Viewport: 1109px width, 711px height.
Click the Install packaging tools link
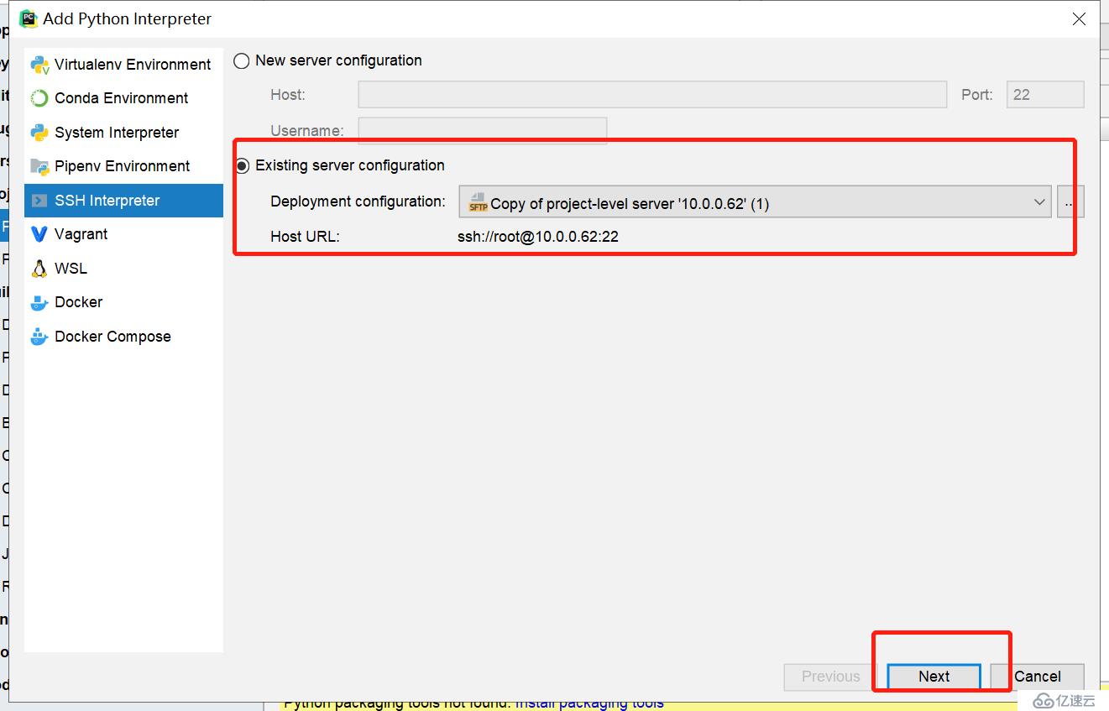(x=589, y=703)
